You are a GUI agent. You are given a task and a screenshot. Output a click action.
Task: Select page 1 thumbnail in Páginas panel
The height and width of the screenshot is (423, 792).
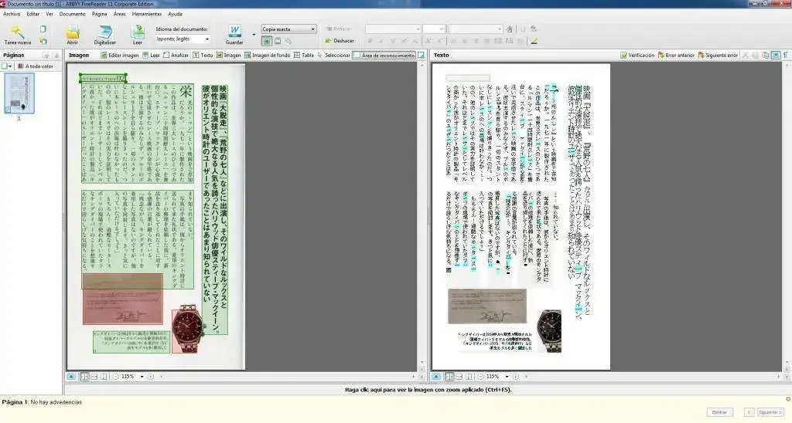tap(19, 93)
